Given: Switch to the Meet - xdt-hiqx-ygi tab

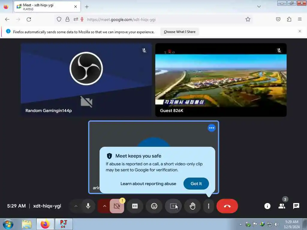Looking at the screenshot, I should (47, 7).
